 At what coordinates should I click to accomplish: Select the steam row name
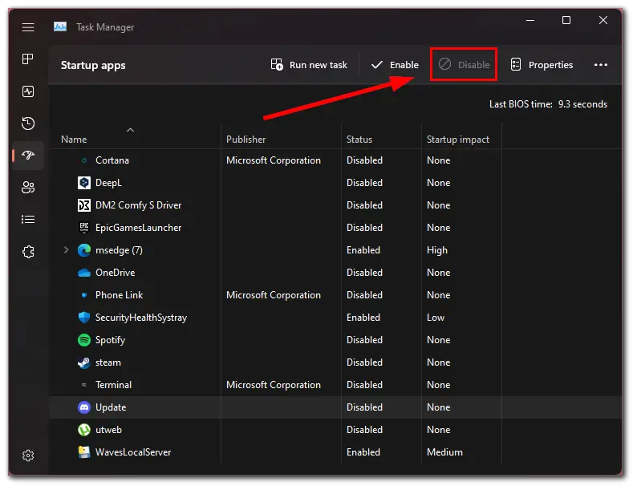tap(108, 362)
